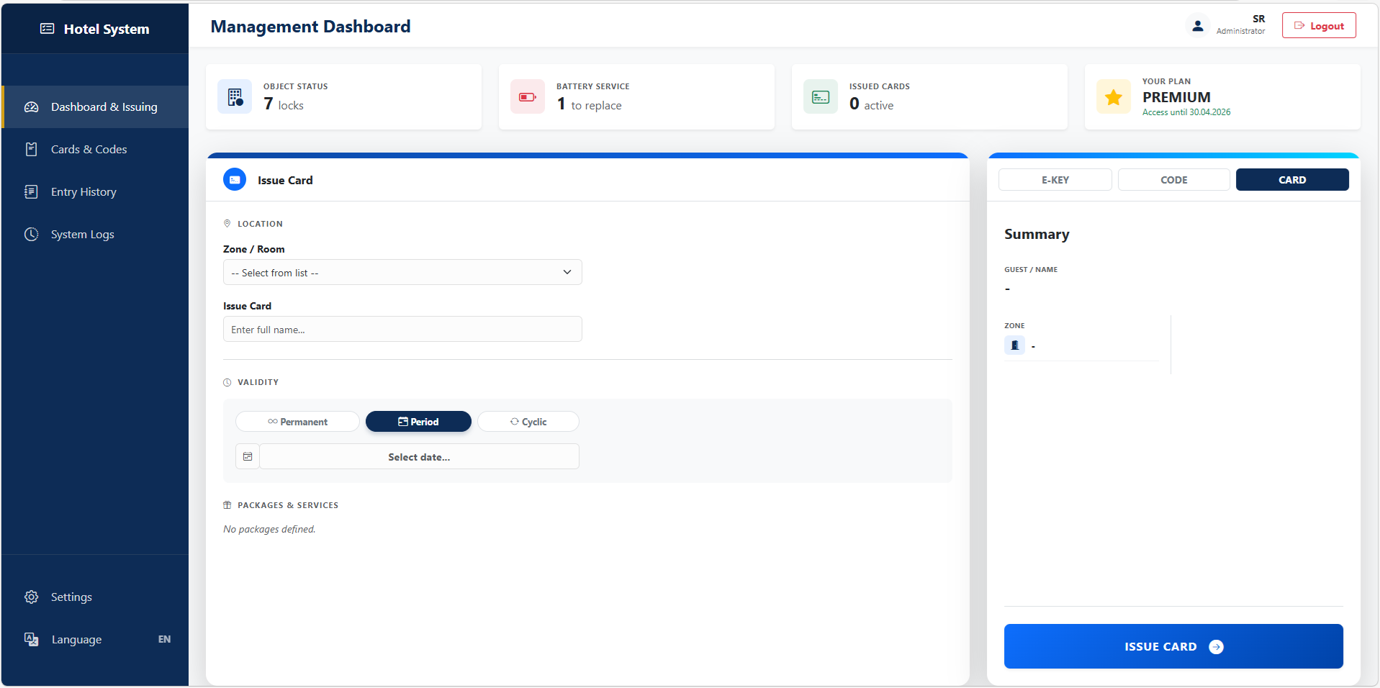Select the Permanent validity option
This screenshot has width=1380, height=688.
[297, 421]
